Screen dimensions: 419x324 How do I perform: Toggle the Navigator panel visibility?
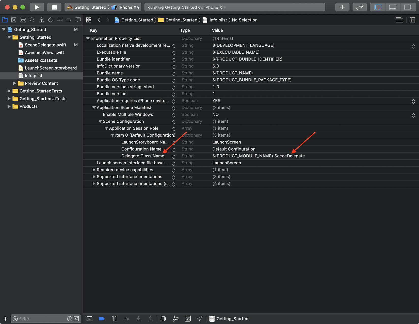[378, 7]
